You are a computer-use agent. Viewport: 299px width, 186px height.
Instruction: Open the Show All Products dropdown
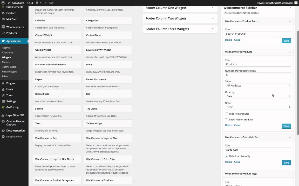(258, 86)
